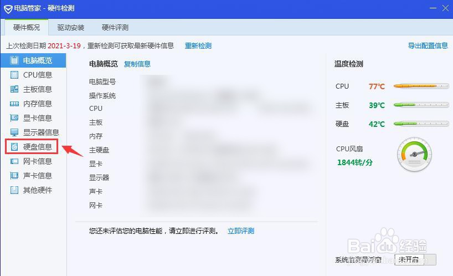Screen dimensions: 453x276
Task: Click the 电脑型号 row label
Action: coord(102,82)
